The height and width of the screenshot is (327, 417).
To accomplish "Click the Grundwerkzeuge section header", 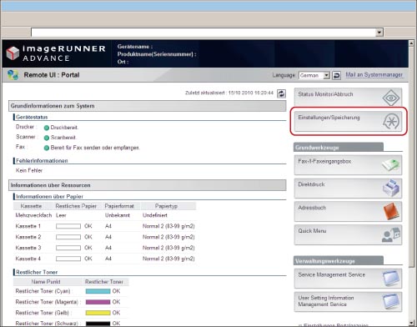I will pos(339,148).
